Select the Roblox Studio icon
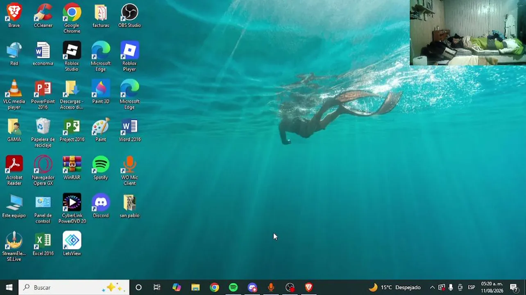 coord(72,57)
